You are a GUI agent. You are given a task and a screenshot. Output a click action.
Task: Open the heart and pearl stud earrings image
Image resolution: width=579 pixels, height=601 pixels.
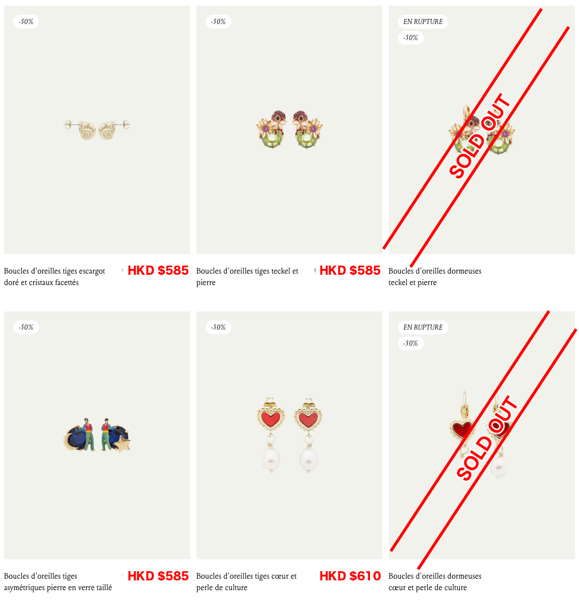tap(289, 435)
